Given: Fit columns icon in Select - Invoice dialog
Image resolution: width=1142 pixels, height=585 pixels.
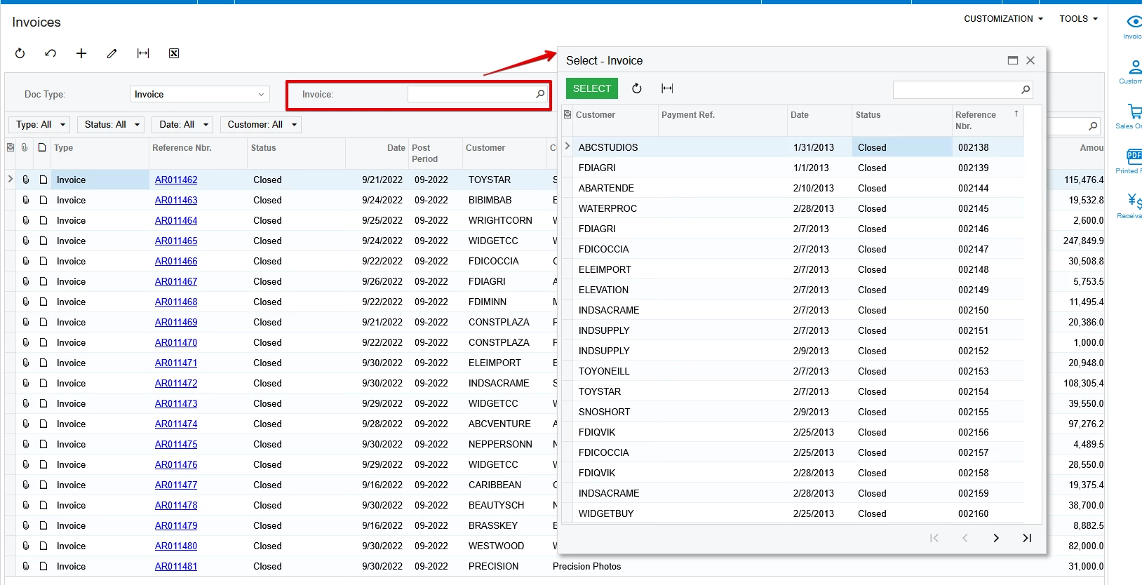Looking at the screenshot, I should coord(667,88).
